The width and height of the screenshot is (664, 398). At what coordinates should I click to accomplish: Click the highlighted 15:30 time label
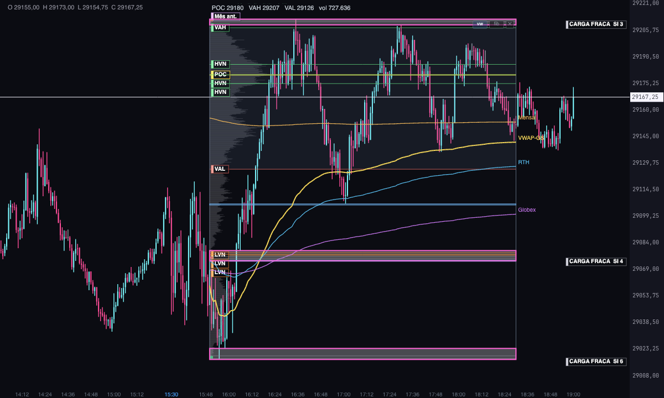[x=172, y=395]
